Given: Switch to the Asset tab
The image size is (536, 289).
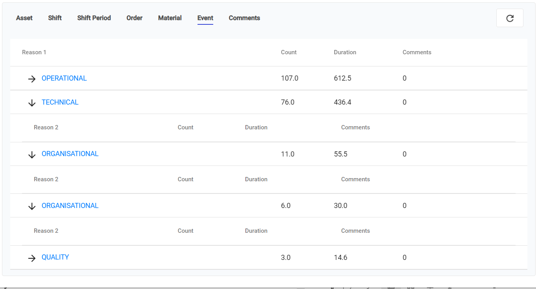Looking at the screenshot, I should tap(24, 18).
